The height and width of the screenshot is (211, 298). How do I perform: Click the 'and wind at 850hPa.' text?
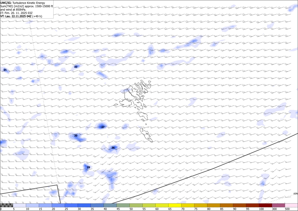(x=13, y=10)
